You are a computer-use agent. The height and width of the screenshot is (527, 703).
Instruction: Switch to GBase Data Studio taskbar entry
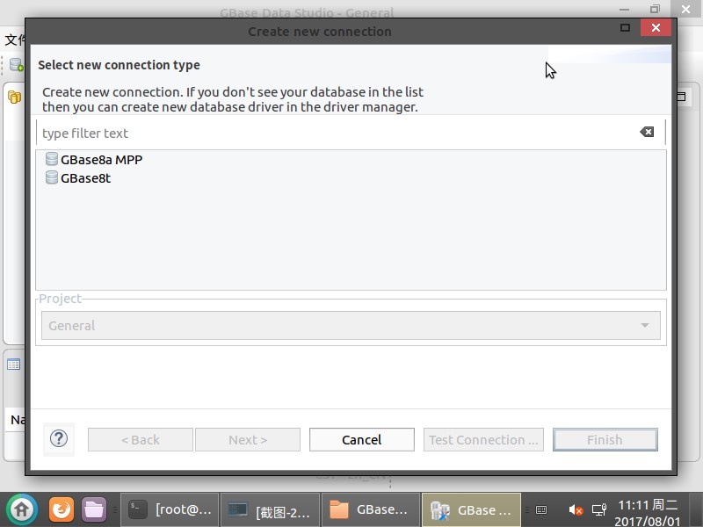(x=471, y=509)
